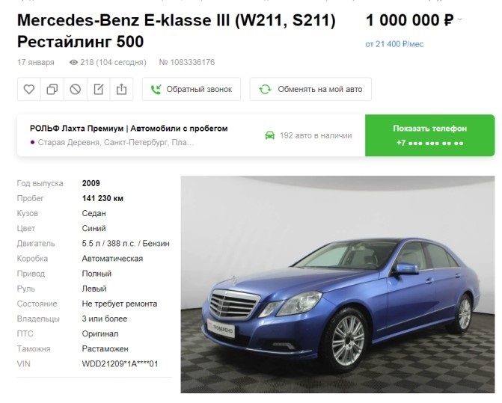This screenshot has width=502, height=403.
Task: Click the VIN value WDD21209*1A****01
Action: pos(120,364)
